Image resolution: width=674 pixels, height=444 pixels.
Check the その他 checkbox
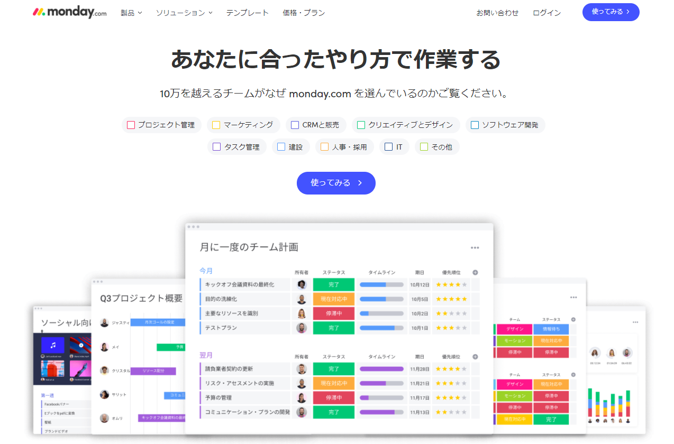click(x=424, y=147)
